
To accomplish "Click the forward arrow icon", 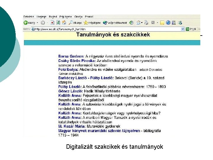I will pos(43,23).
